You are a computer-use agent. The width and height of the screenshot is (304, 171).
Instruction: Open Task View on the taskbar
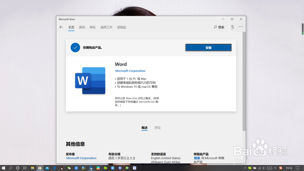tap(25, 168)
